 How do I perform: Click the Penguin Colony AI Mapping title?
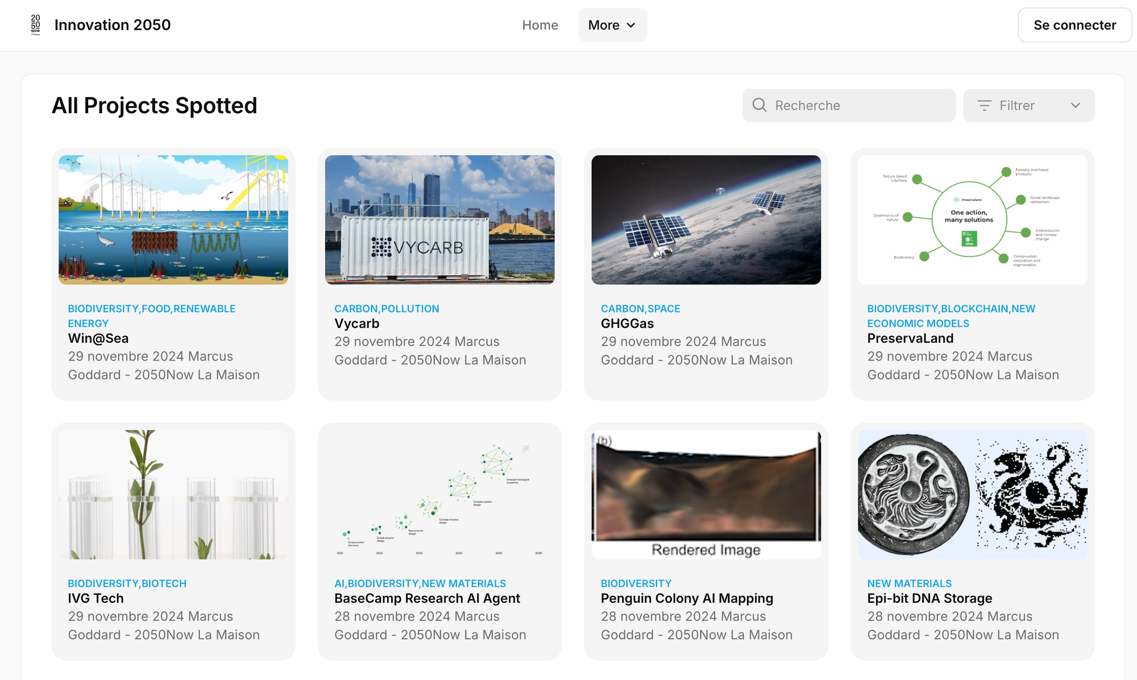pyautogui.click(x=687, y=598)
